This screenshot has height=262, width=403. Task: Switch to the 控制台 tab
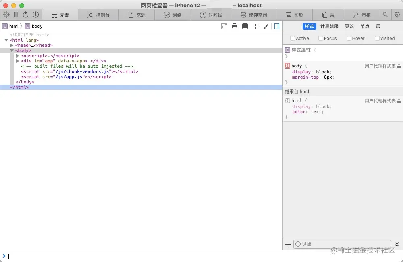(98, 15)
